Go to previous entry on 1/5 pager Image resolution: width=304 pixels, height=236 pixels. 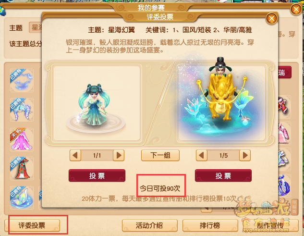[x=202, y=155]
